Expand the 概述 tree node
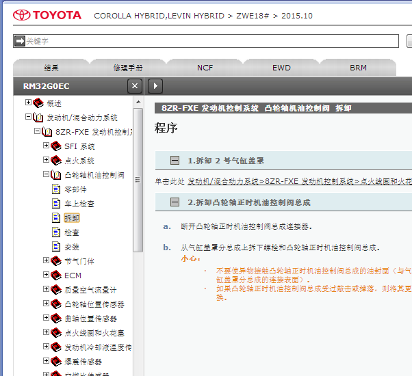412x376 pixels. coord(28,103)
